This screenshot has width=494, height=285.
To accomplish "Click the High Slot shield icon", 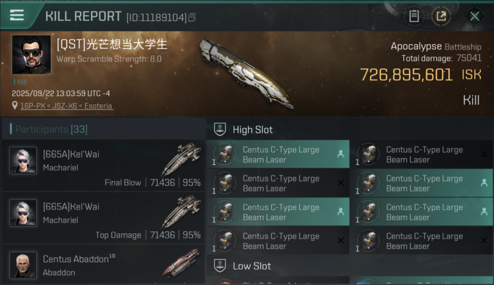I will click(x=220, y=129).
